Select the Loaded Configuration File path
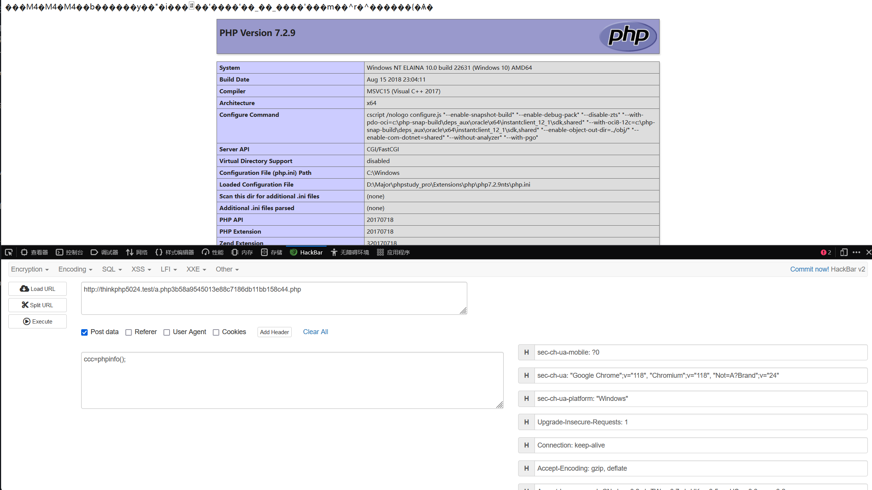Viewport: 872px width, 490px height. click(x=448, y=184)
